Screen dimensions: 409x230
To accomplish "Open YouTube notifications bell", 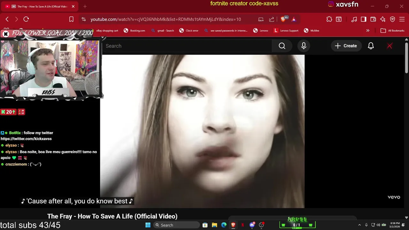I will [371, 46].
